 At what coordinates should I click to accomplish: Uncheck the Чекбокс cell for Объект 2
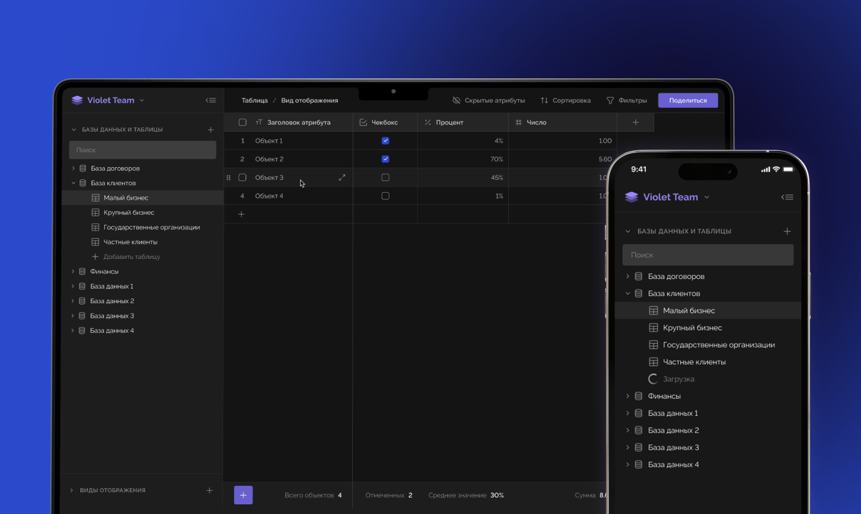(x=386, y=159)
